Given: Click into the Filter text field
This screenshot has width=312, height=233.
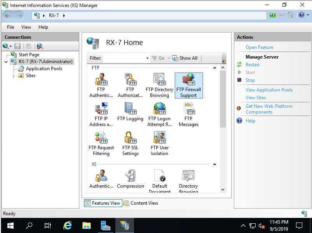Looking at the screenshot, I should 124,58.
